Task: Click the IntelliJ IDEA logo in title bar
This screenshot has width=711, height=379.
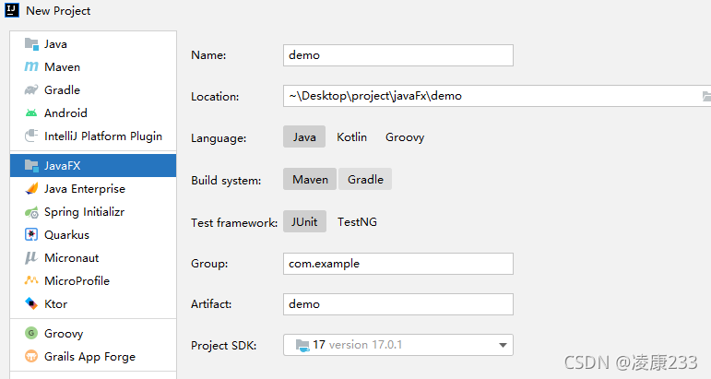Action: 12,10
